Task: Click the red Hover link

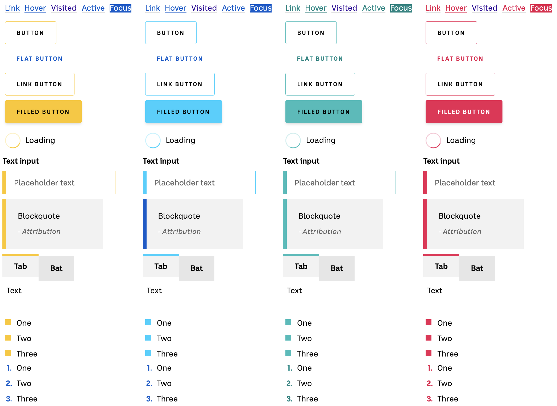Action: [x=456, y=8]
